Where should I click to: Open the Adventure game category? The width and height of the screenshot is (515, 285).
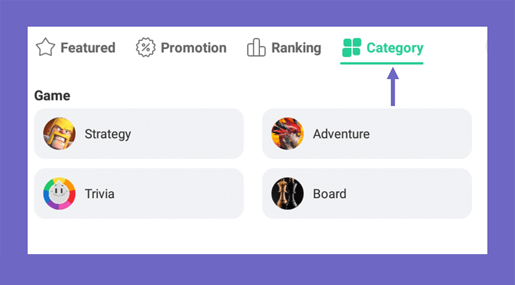367,134
